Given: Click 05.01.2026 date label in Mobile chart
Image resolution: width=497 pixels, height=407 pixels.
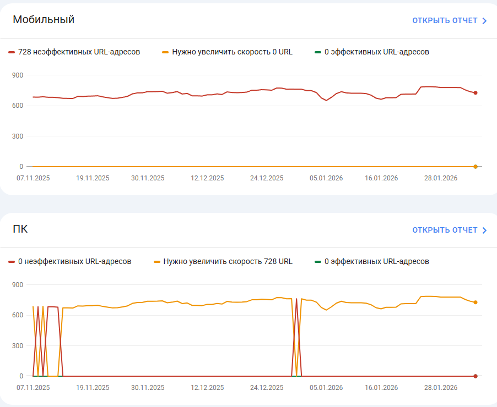Looking at the screenshot, I should (326, 178).
